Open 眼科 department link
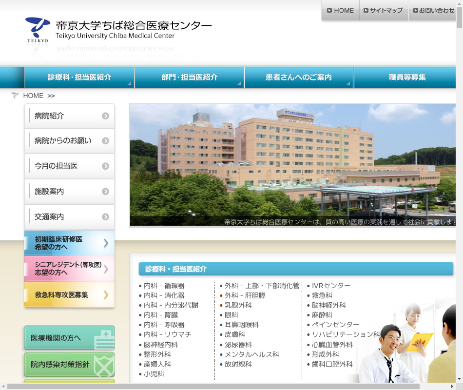 pos(231,315)
